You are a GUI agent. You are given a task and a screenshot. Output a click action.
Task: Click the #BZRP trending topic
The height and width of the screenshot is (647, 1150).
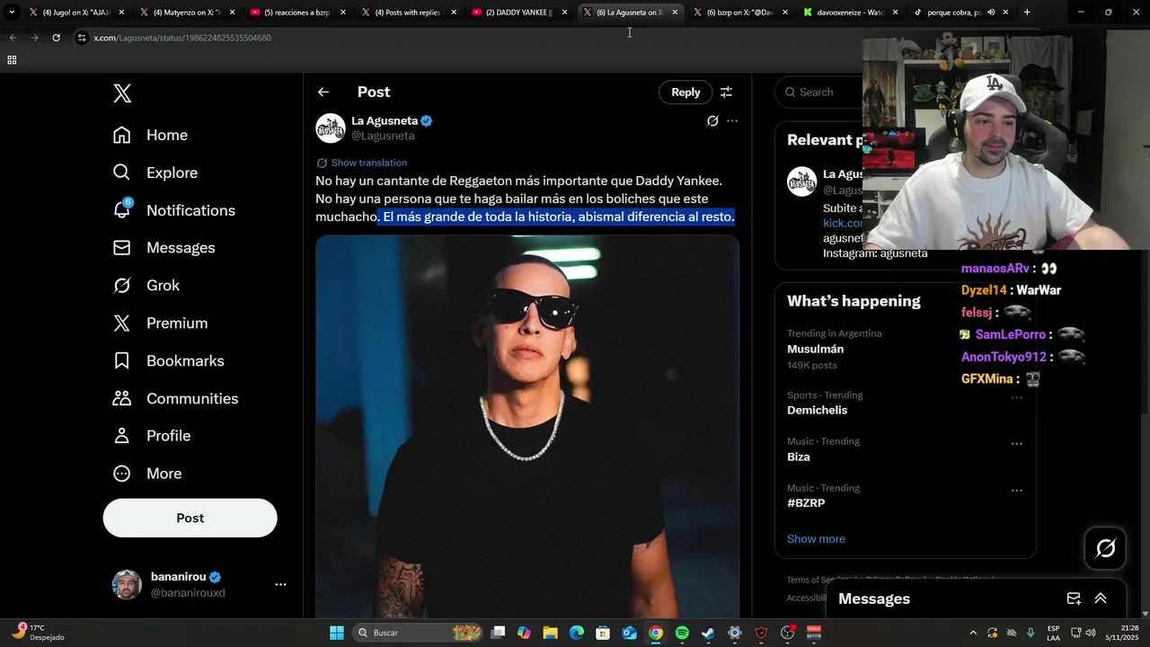click(x=806, y=503)
